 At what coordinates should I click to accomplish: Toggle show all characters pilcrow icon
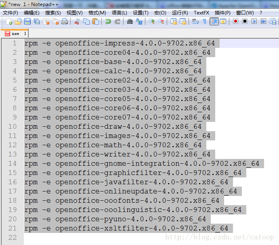[x=205, y=21]
